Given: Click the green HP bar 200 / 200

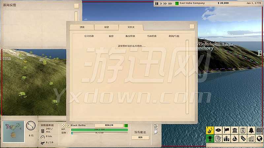Looking at the screenshot, I should pyautogui.click(x=99, y=130).
